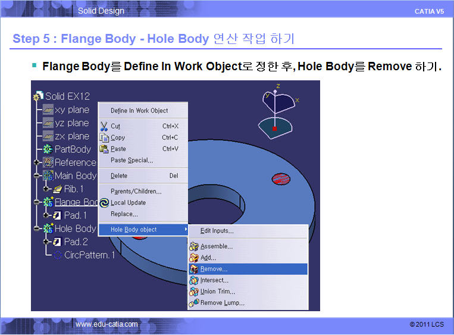Viewport: 454px width, 335px height.
Task: Select Paste Special... from context menu
Action: [x=131, y=160]
